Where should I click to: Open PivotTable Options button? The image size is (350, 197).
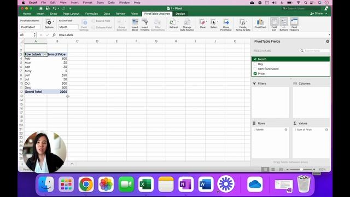point(49,24)
